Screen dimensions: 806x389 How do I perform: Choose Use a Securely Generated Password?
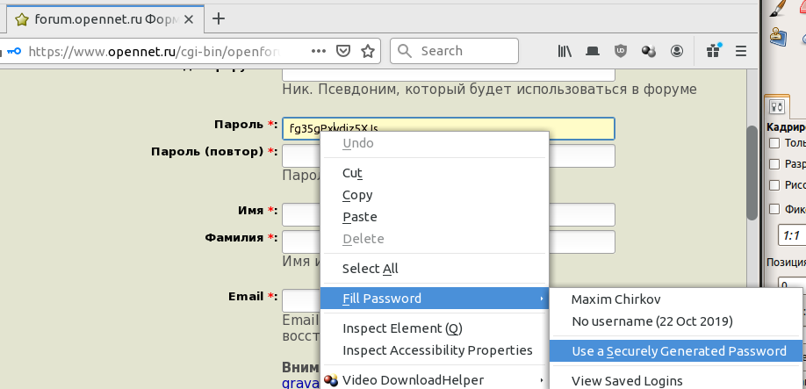(678, 351)
